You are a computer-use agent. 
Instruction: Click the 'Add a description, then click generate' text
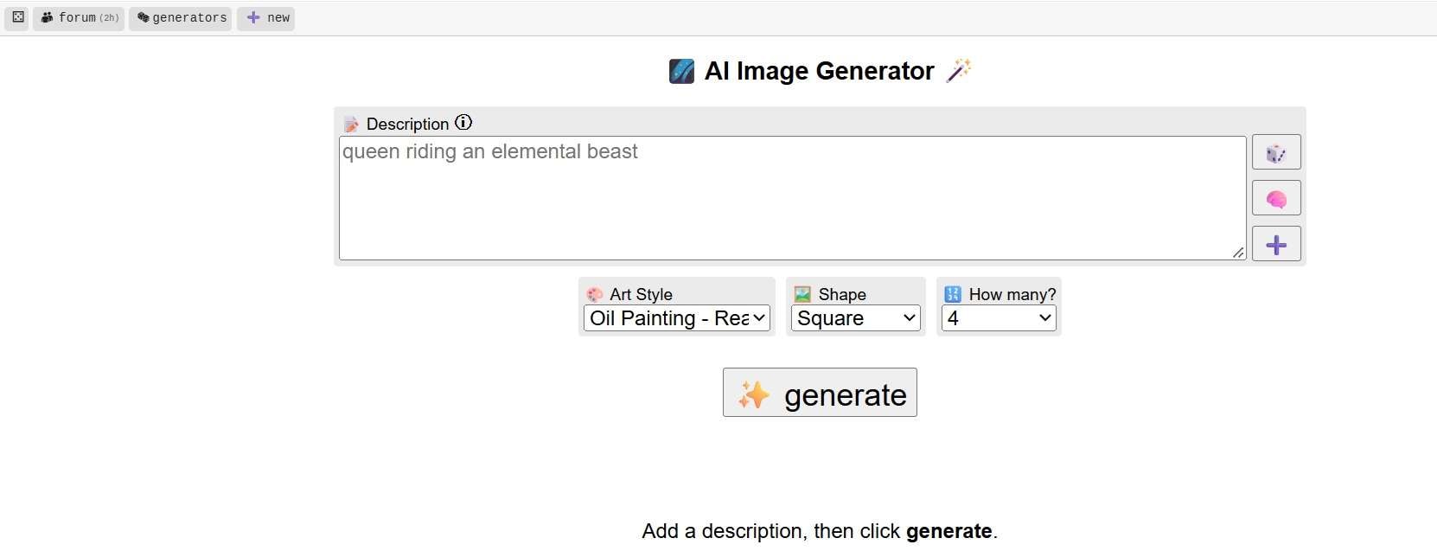point(820,531)
